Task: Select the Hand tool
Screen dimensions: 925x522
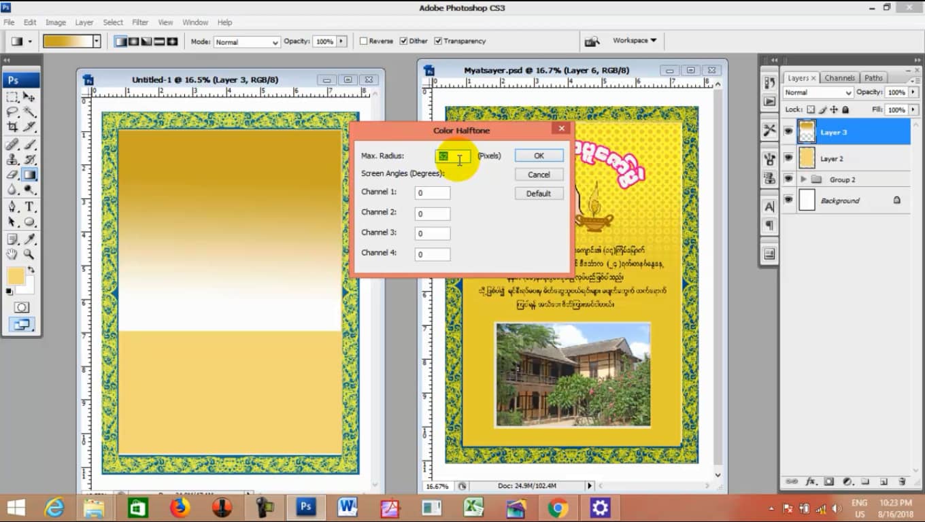Action: click(12, 254)
